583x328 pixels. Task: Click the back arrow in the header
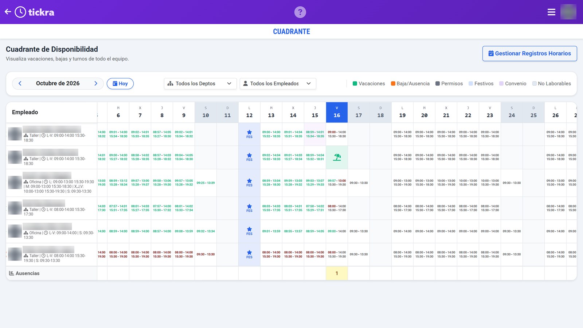[x=8, y=12]
